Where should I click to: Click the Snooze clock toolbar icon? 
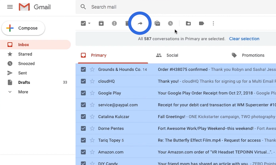170,23
